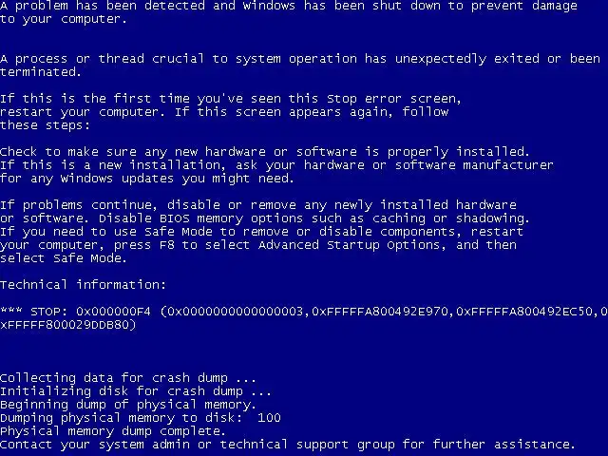
Task: Click the word 'terminated.'
Action: (40, 72)
